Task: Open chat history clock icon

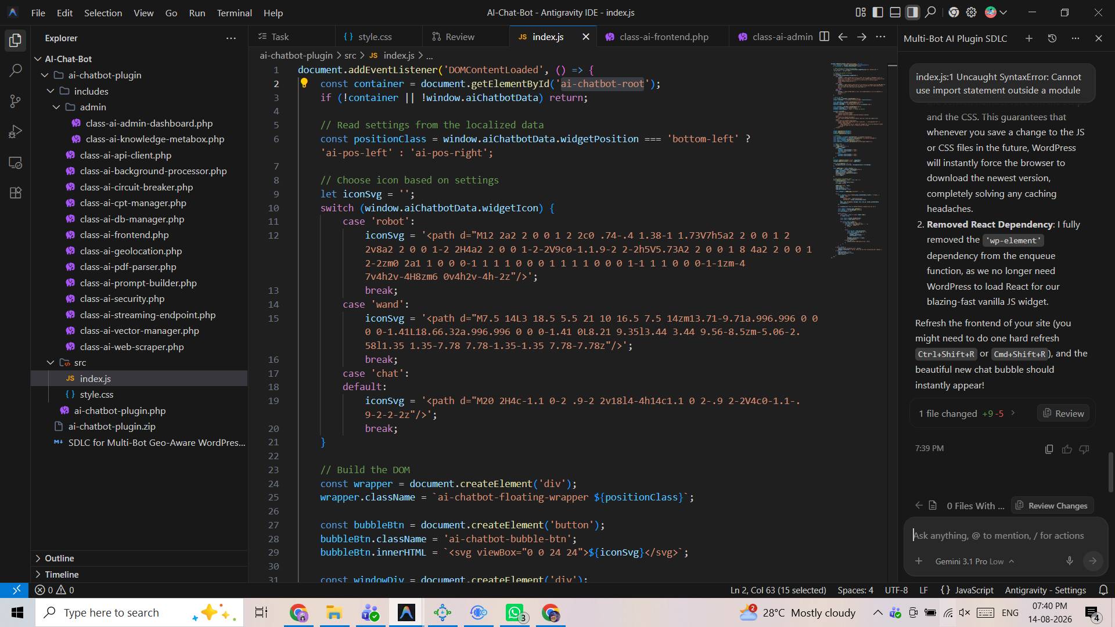Action: 1052,38
